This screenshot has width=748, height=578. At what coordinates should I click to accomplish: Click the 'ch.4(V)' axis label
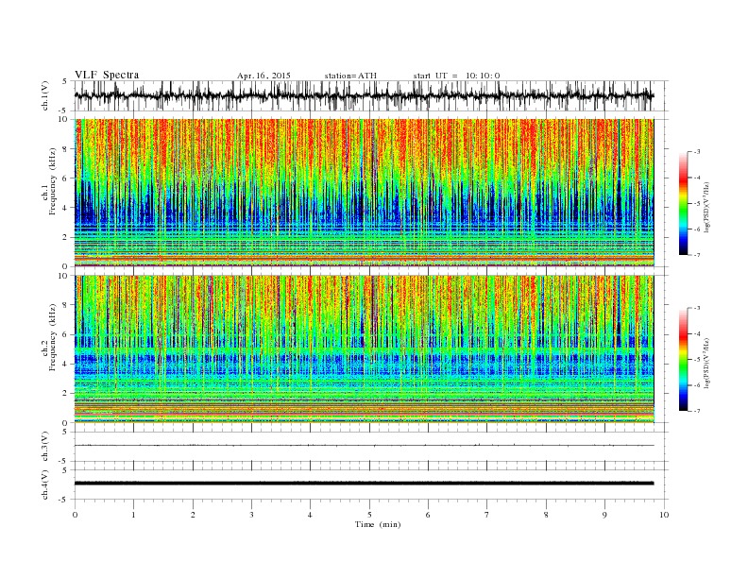pyautogui.click(x=45, y=484)
